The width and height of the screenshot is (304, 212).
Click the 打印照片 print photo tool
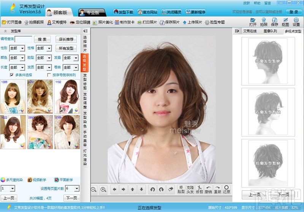pos(147,22)
